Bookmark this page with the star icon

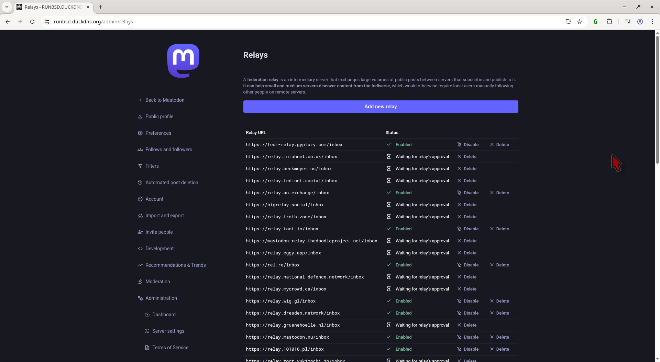tap(580, 22)
